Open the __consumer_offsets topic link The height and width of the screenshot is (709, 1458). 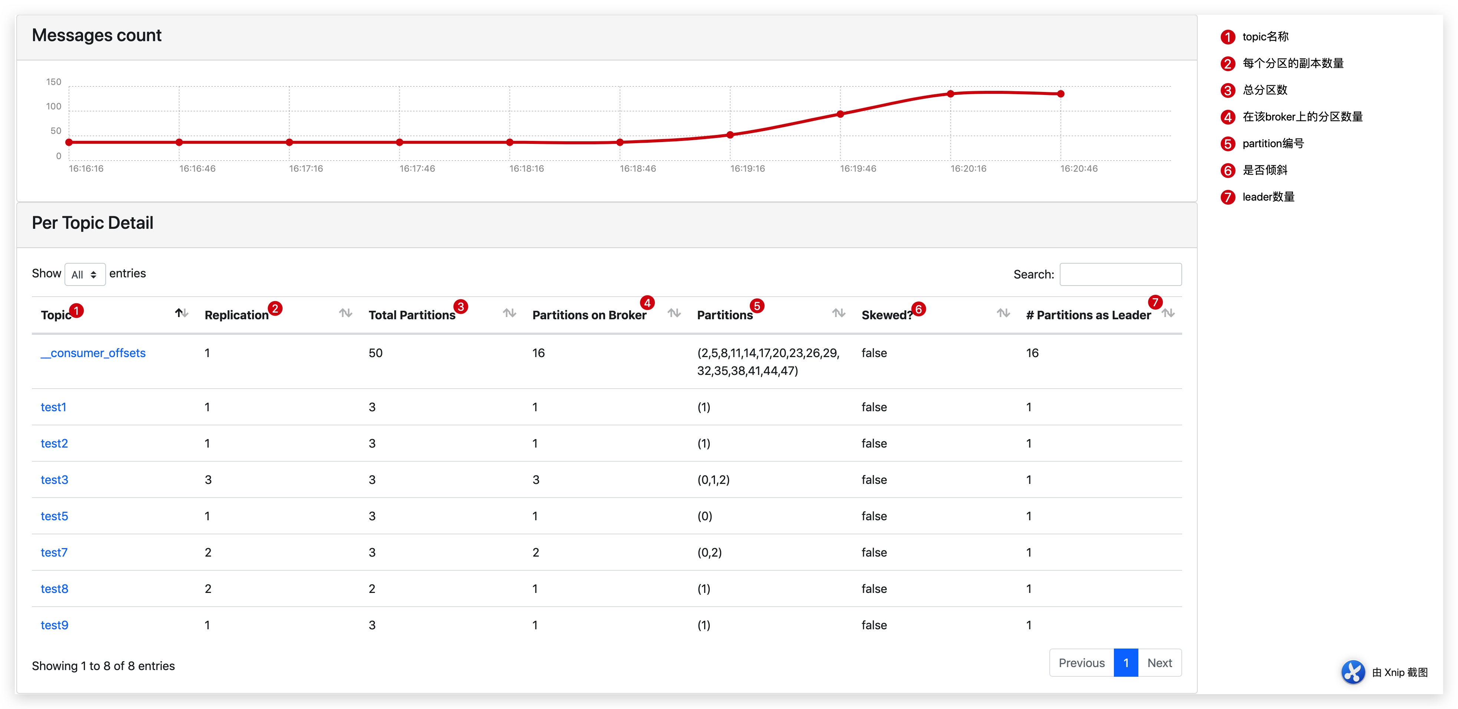(93, 353)
